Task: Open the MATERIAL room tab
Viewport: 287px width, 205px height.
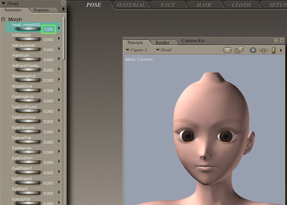Action: [131, 5]
